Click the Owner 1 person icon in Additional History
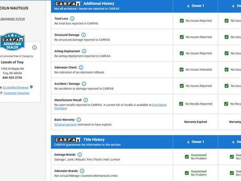The image size is (241, 181). pos(188,6)
